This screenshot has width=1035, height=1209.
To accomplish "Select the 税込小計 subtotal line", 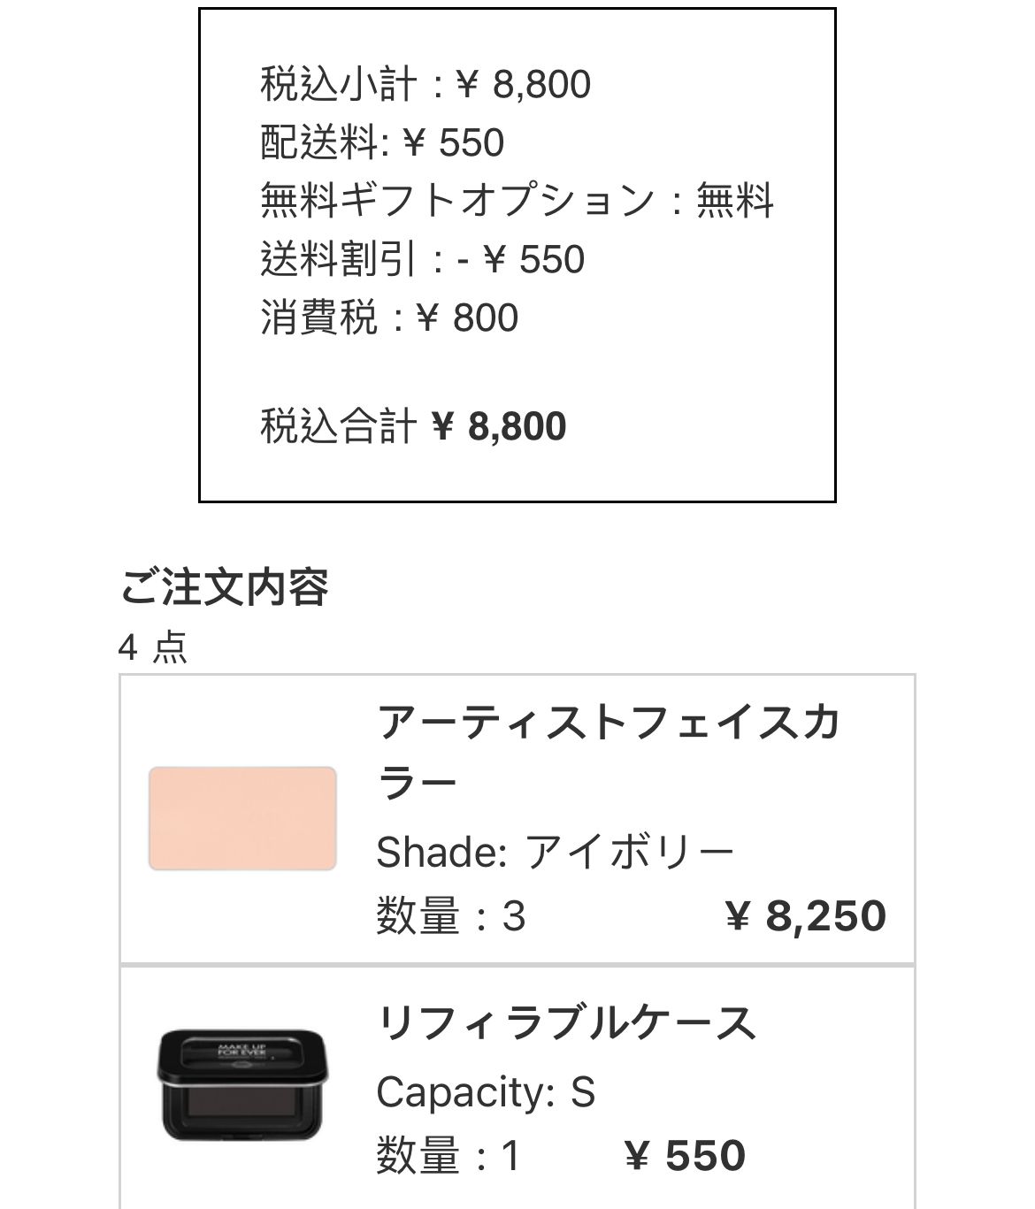I will click(x=425, y=85).
